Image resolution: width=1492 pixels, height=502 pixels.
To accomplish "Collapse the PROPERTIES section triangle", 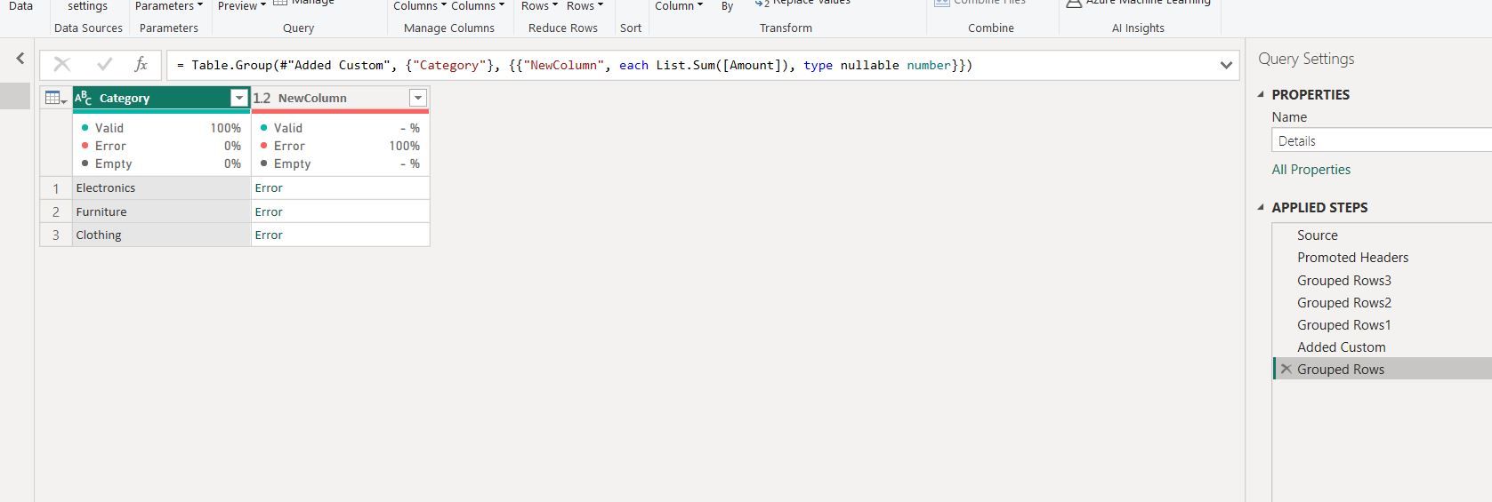I will (1262, 94).
